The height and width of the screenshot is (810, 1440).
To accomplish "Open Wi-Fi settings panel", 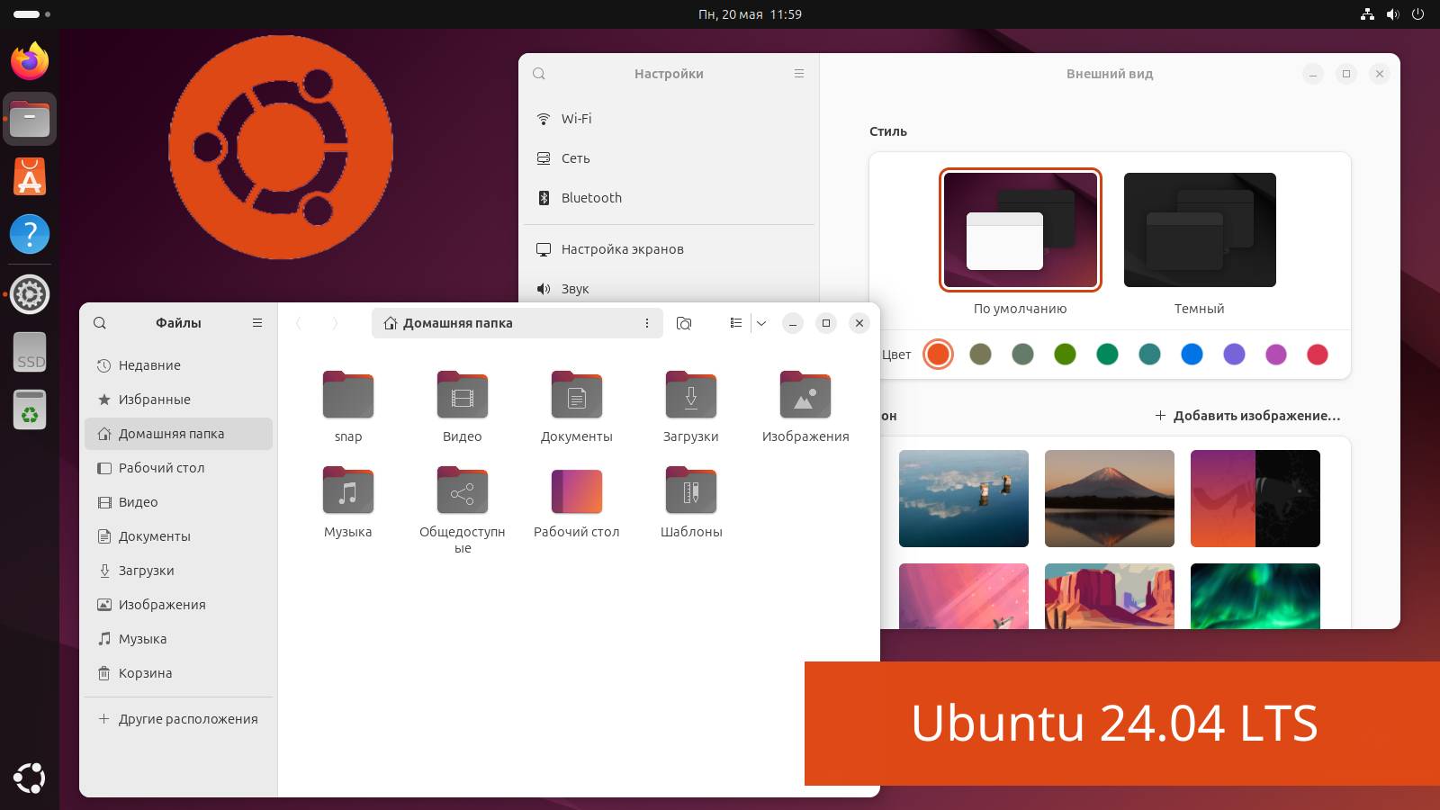I will click(669, 119).
